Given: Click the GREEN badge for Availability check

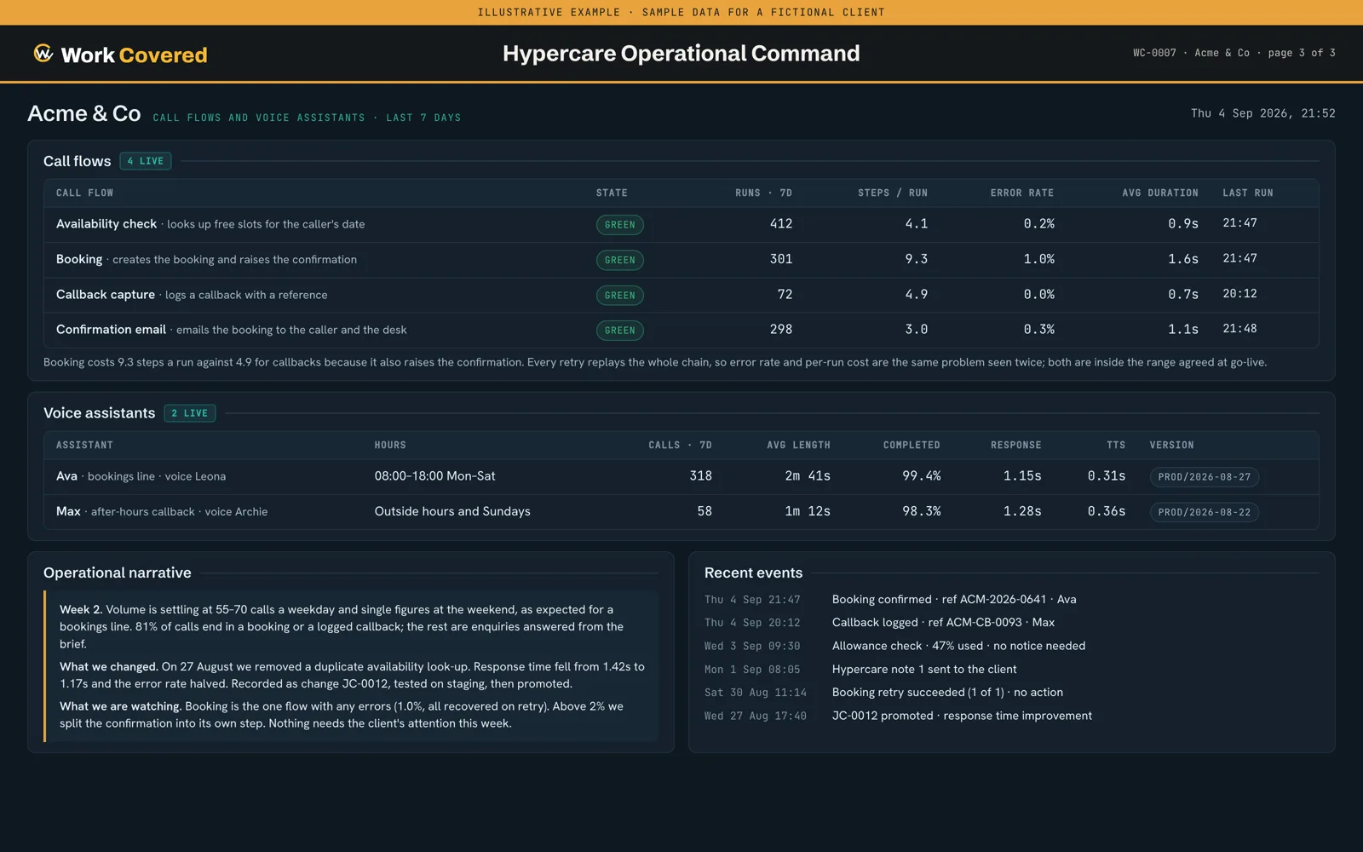Looking at the screenshot, I should pyautogui.click(x=620, y=225).
